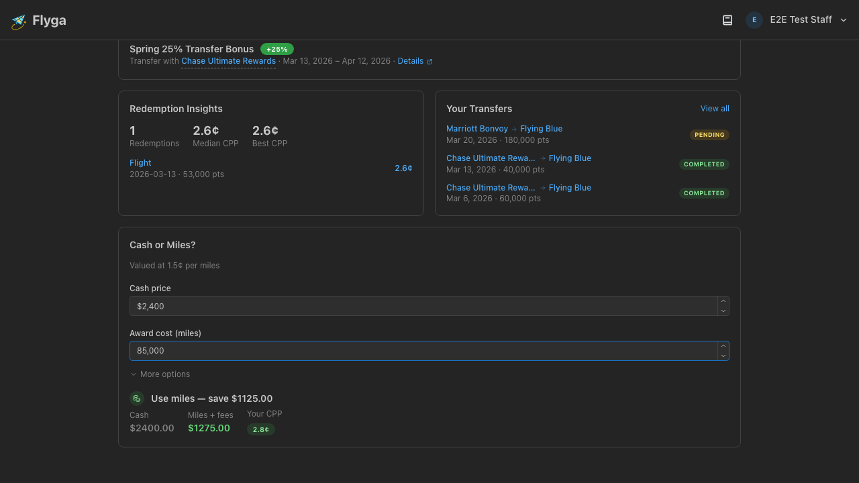The width and height of the screenshot is (859, 483).
Task: Click the 2.8¢ Your CPP badge
Action: [x=261, y=429]
